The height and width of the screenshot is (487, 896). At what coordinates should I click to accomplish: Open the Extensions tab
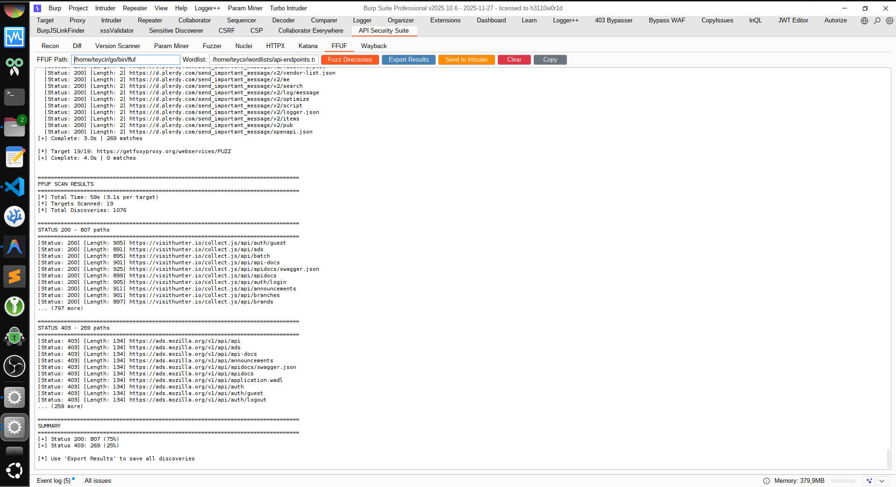click(445, 20)
